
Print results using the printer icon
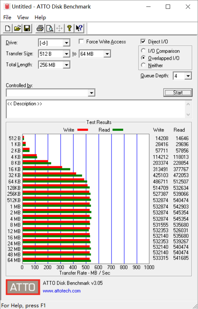click(40, 29)
